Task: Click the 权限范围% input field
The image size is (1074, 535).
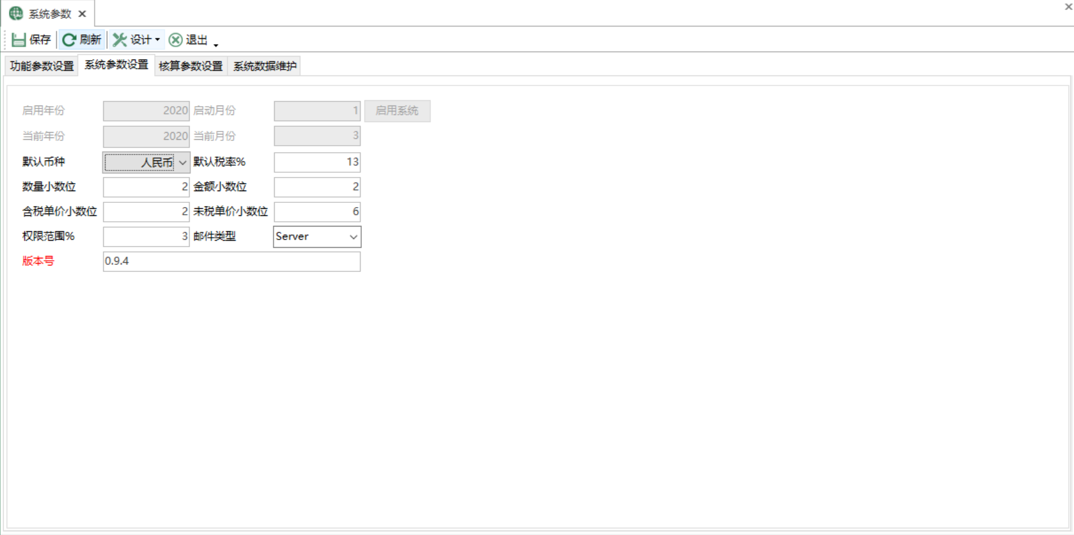Action: click(x=146, y=237)
